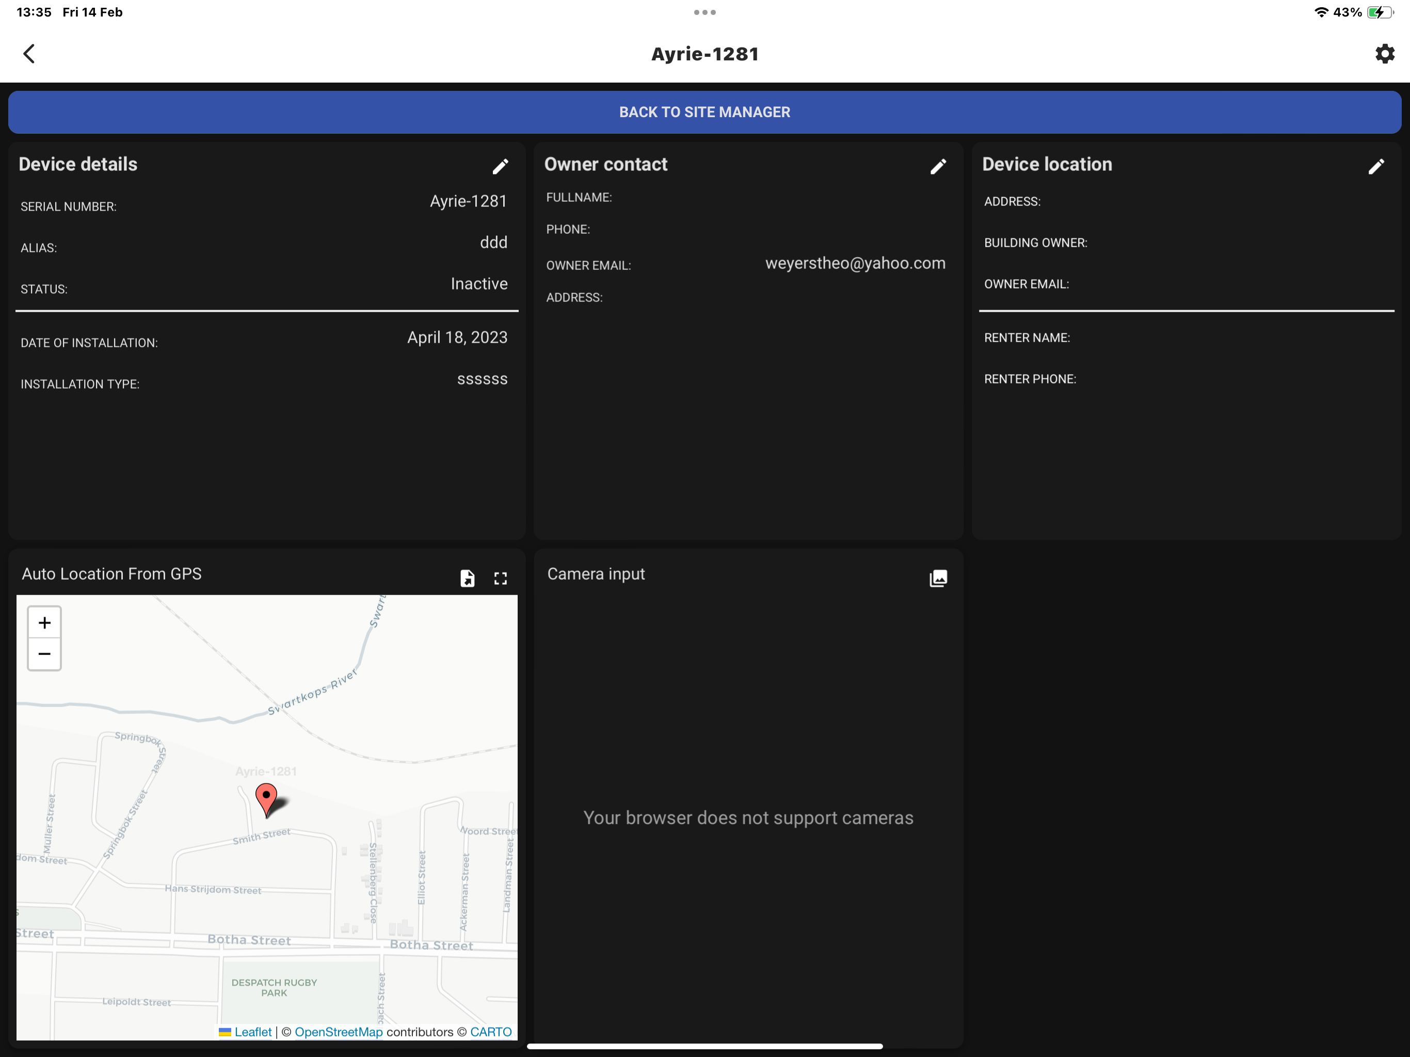Zoom in on the map

click(x=44, y=623)
